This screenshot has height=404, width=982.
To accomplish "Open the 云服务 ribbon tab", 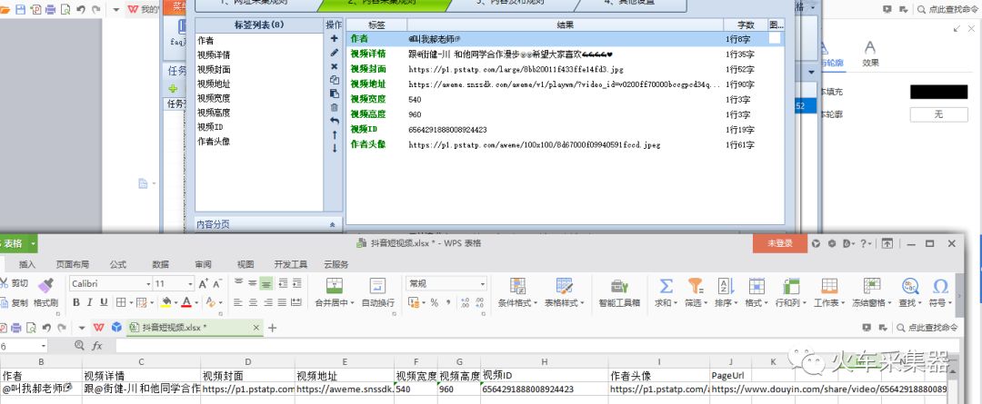I will (336, 264).
